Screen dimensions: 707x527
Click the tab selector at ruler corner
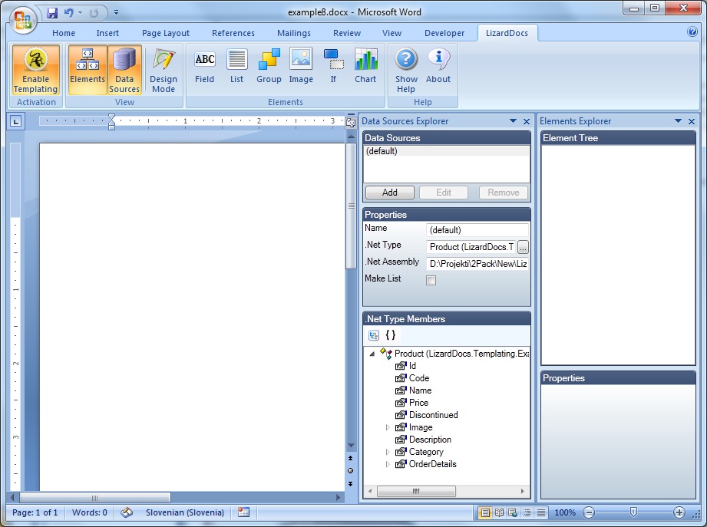(16, 121)
